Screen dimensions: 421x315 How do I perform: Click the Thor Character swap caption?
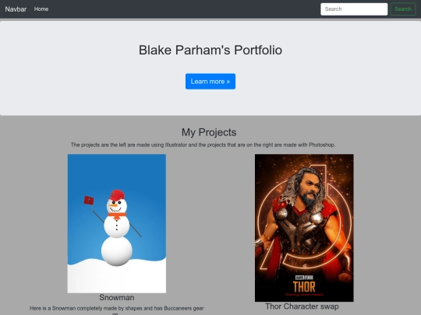[302, 306]
